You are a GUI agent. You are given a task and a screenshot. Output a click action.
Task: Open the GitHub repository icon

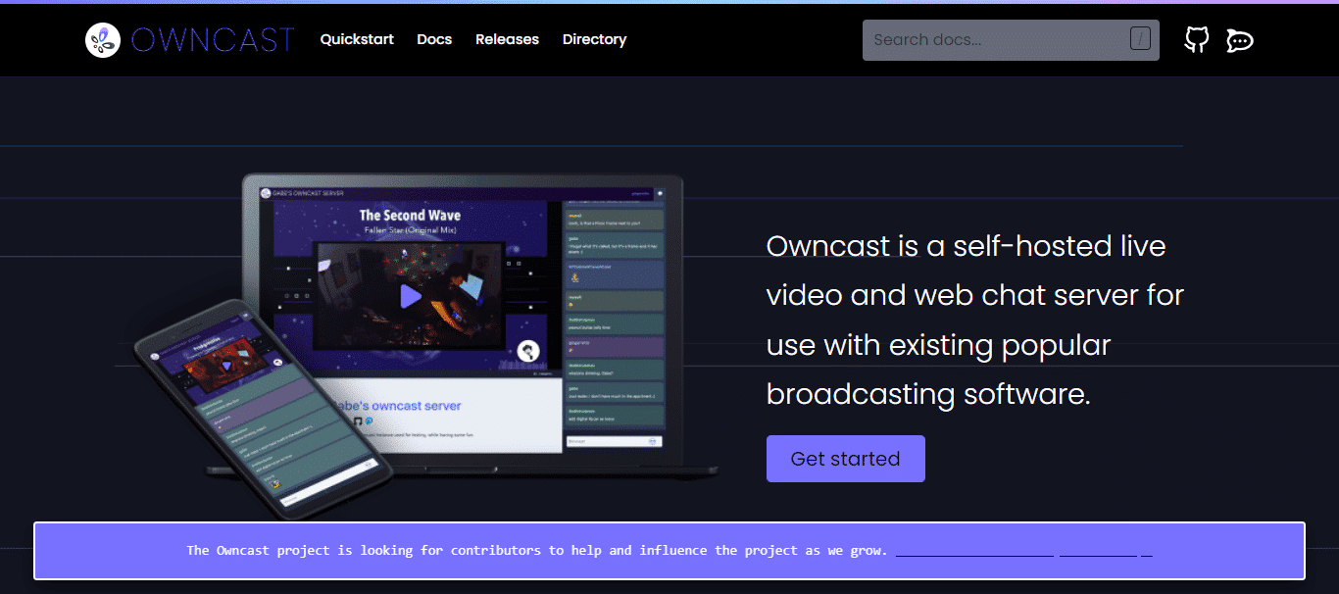(1197, 40)
